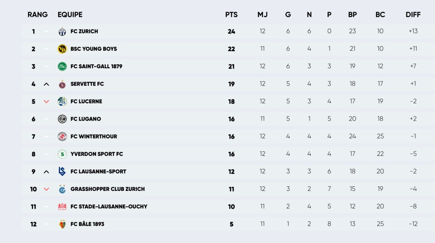Click FC Lucerne's red down-arrow indicator
Screen dimensions: 435x243
tap(46, 102)
